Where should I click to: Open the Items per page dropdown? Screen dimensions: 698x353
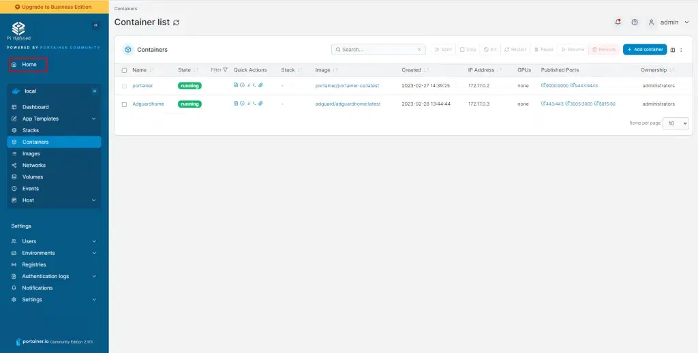[x=676, y=123]
